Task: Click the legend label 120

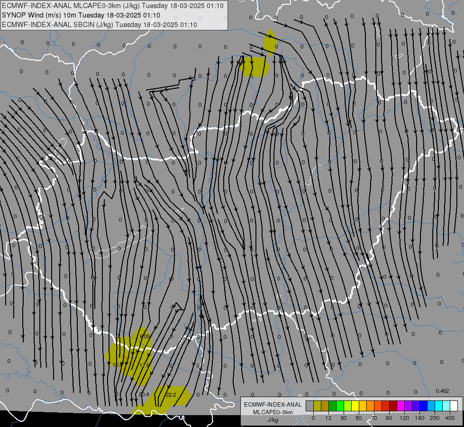Action: (x=404, y=418)
